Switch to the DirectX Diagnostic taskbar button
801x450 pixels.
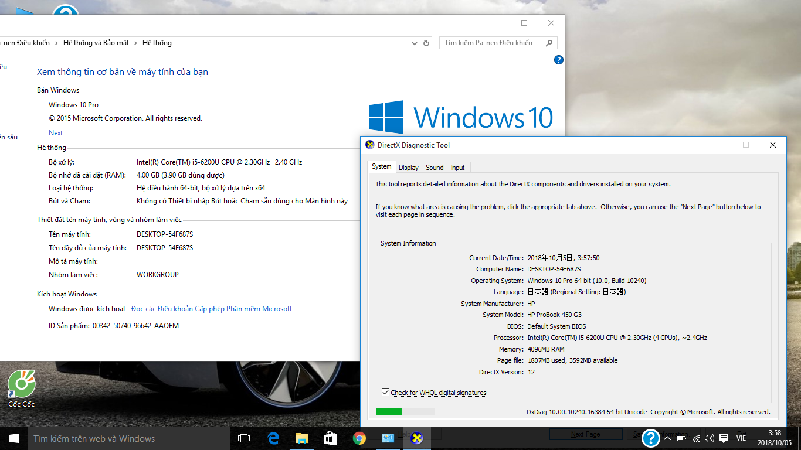[x=416, y=438]
